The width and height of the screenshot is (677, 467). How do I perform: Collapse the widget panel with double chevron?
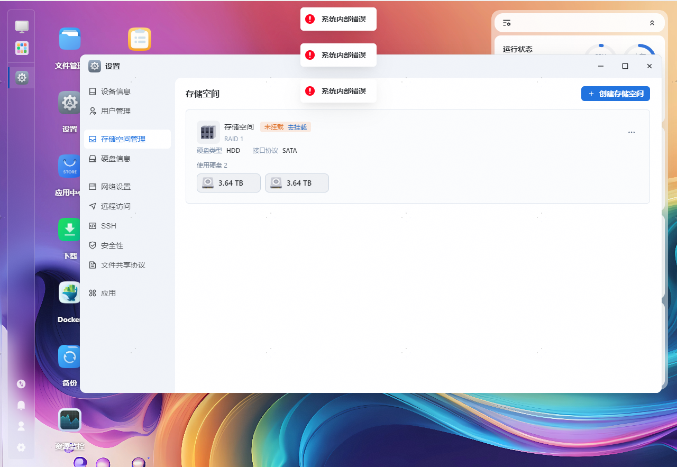(x=652, y=23)
